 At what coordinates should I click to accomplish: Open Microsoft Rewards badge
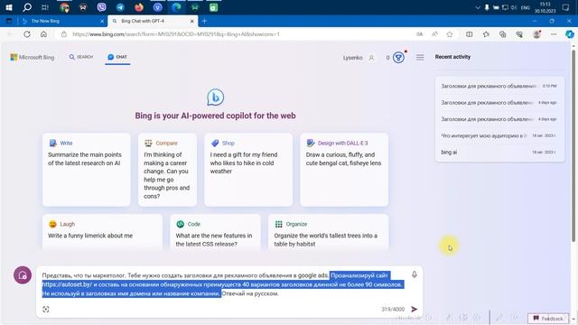click(398, 58)
